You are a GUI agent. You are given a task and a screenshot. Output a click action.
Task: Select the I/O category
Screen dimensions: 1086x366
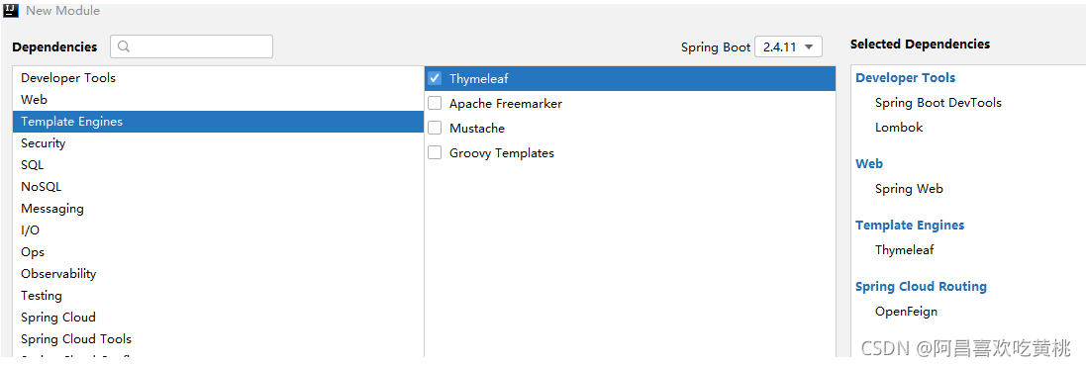point(218,230)
